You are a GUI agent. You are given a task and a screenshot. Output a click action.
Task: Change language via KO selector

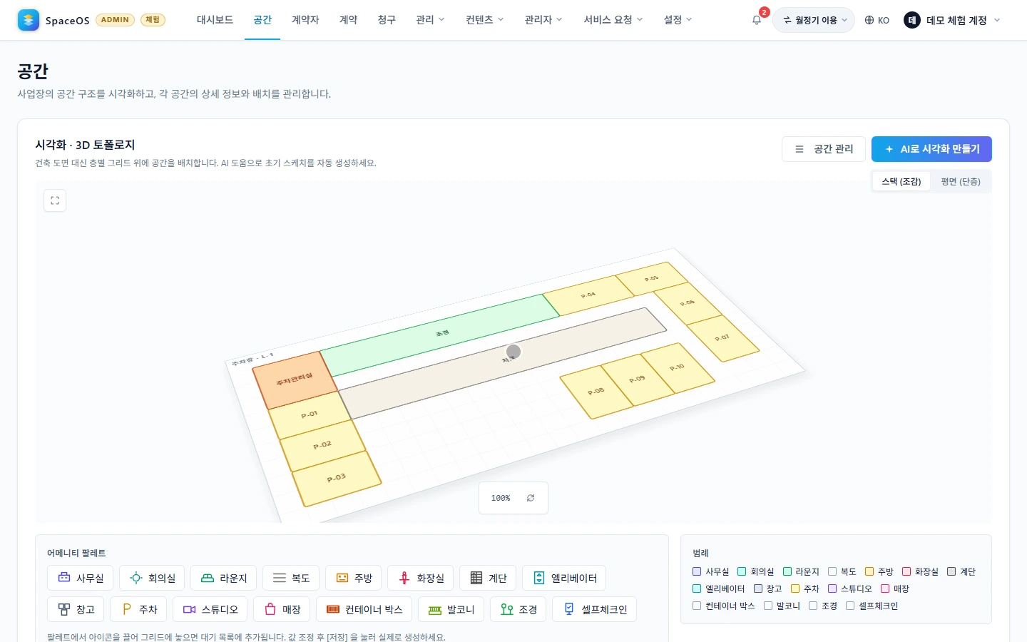(877, 20)
